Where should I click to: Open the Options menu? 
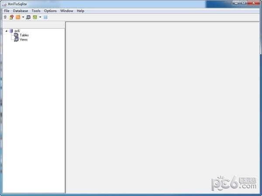(x=50, y=11)
